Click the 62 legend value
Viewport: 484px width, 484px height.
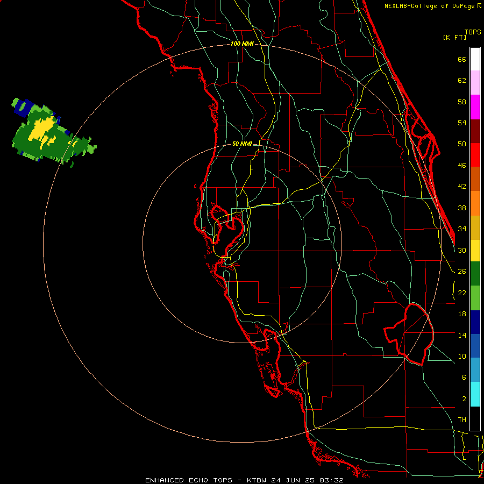462,81
